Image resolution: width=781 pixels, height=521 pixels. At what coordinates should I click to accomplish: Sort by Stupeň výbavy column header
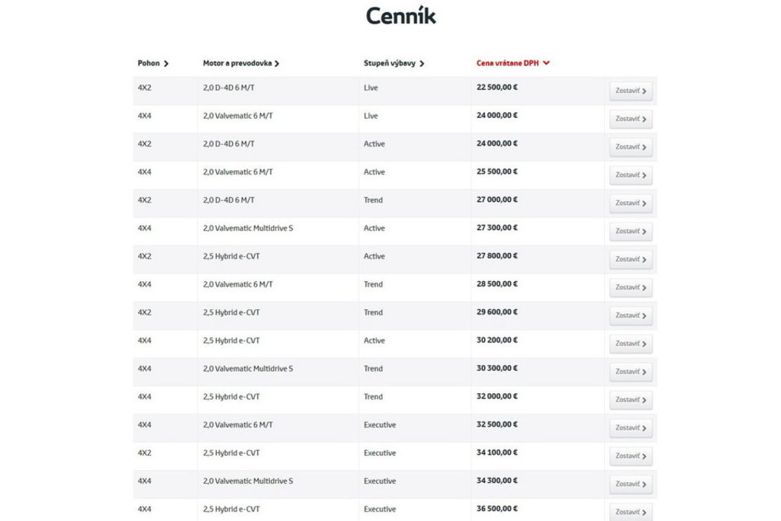tap(394, 63)
